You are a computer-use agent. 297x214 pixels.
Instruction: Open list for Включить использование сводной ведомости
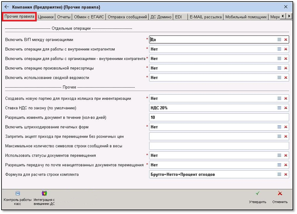point(279,78)
